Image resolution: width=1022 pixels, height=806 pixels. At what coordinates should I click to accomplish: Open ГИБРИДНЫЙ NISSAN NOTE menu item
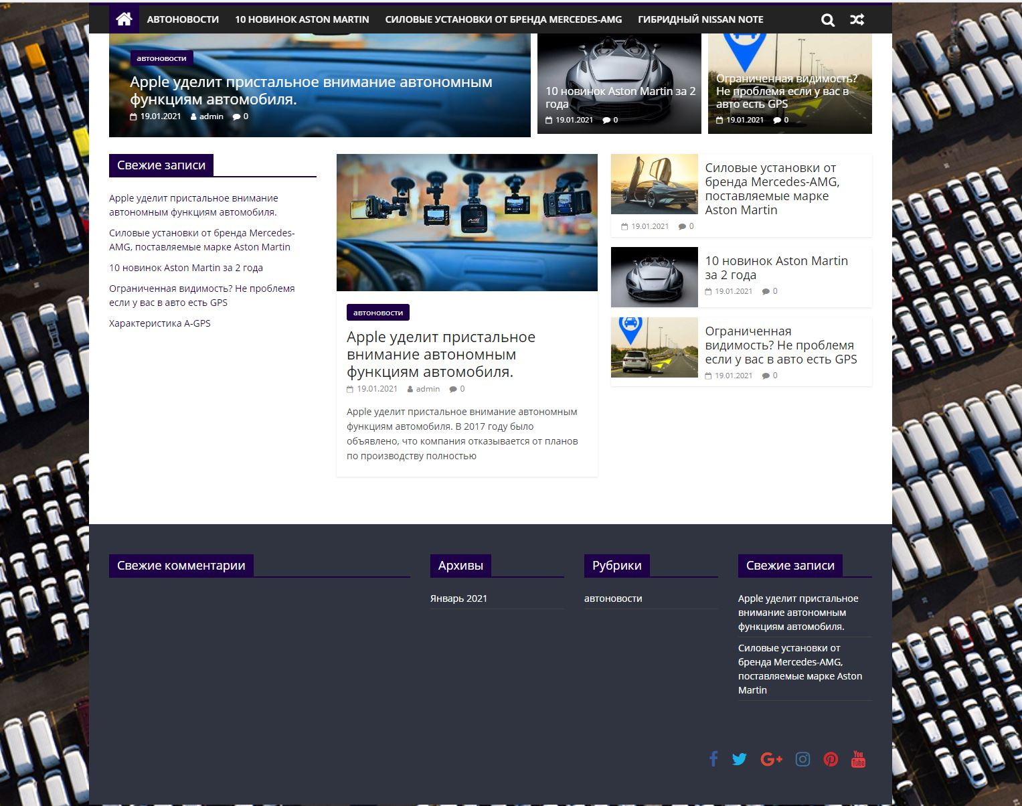(x=700, y=19)
